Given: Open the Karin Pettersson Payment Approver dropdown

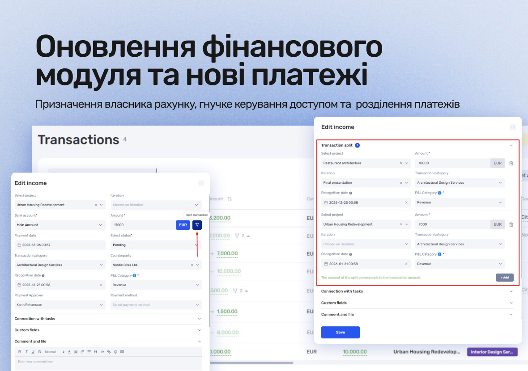Looking at the screenshot, I should (x=60, y=305).
